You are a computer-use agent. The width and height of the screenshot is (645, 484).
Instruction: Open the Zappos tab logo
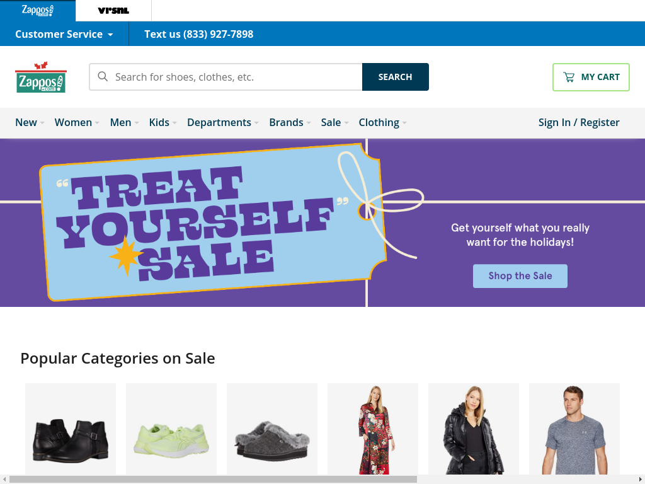pyautogui.click(x=37, y=10)
